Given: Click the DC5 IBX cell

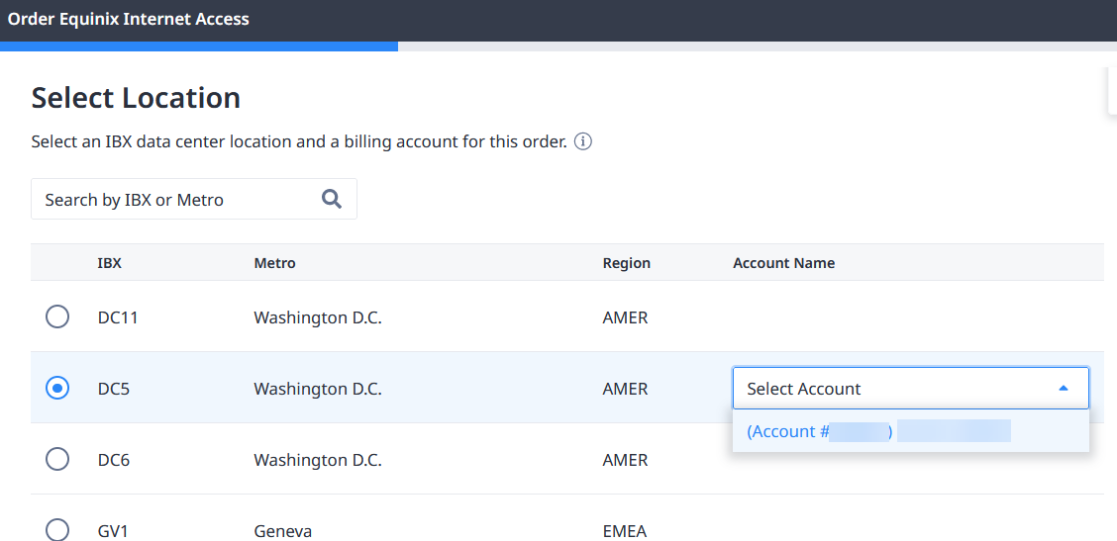Looking at the screenshot, I should tap(114, 389).
